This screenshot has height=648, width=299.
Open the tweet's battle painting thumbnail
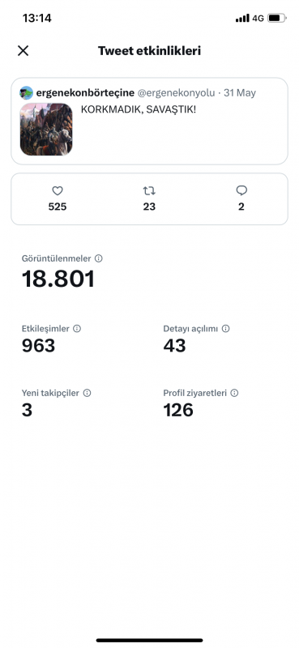coord(46,130)
